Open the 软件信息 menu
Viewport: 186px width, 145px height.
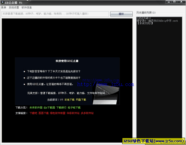click(x=26, y=8)
